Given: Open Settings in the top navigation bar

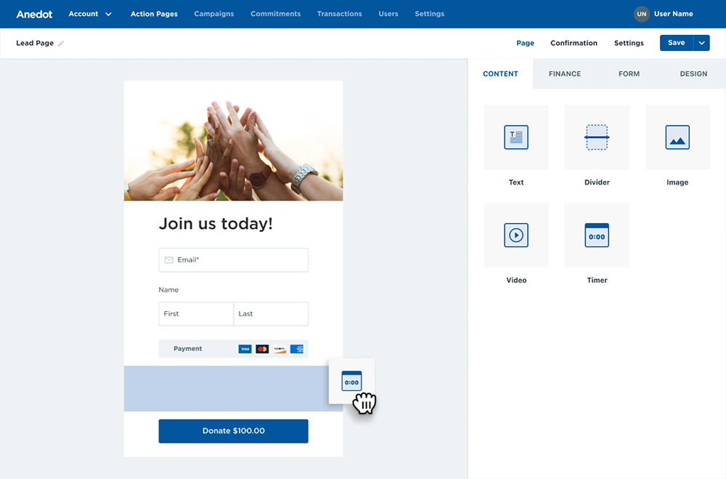Looking at the screenshot, I should click(x=429, y=14).
